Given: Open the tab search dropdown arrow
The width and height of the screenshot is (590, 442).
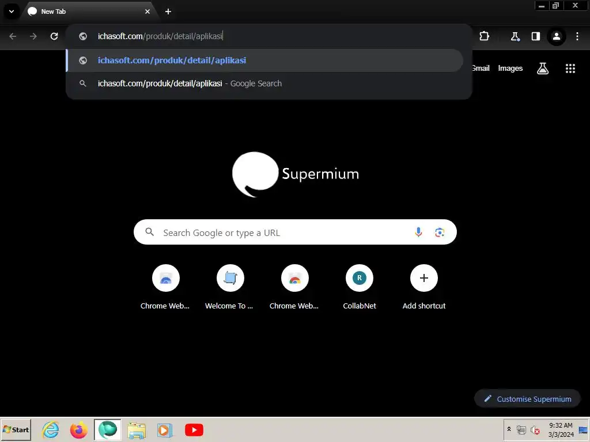Looking at the screenshot, I should click(12, 12).
